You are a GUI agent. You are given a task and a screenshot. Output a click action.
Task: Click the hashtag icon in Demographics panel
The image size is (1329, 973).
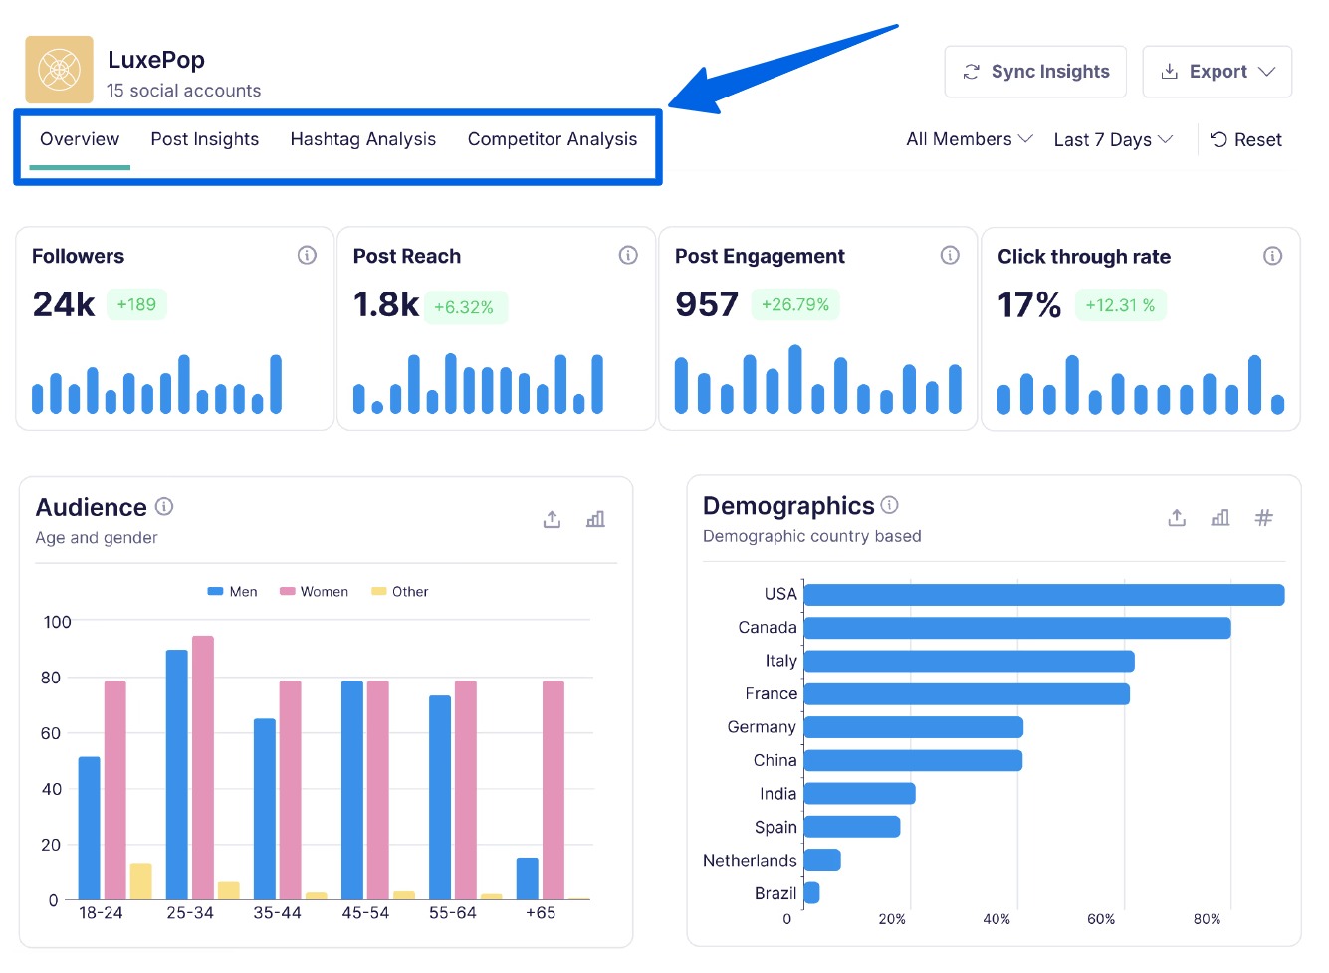tap(1263, 517)
